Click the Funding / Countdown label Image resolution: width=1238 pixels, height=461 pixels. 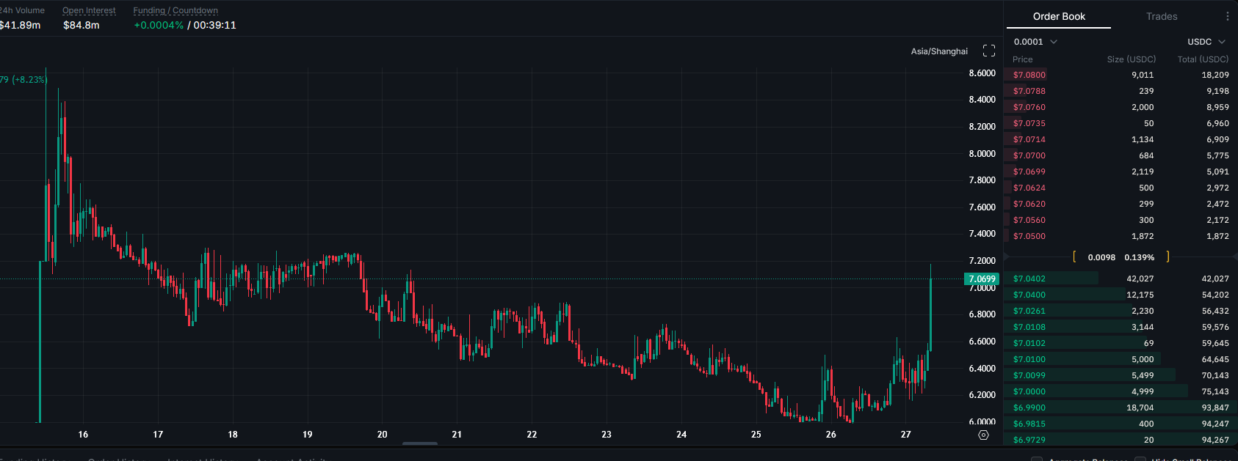click(175, 10)
